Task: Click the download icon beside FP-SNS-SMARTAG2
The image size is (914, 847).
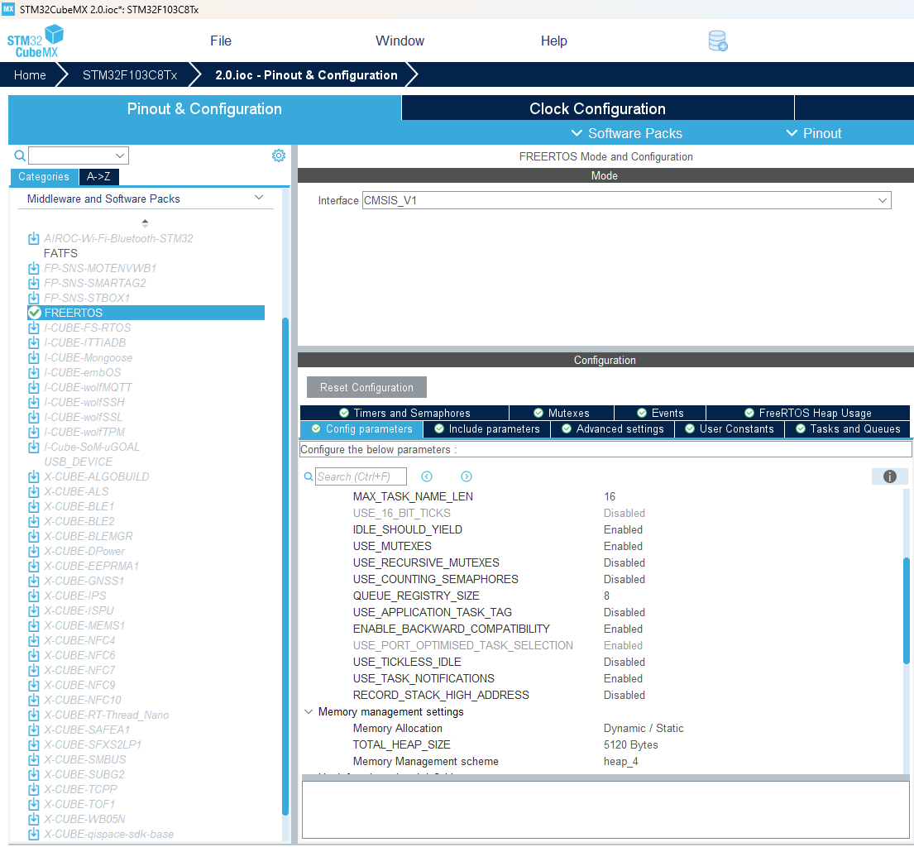Action: (x=34, y=284)
